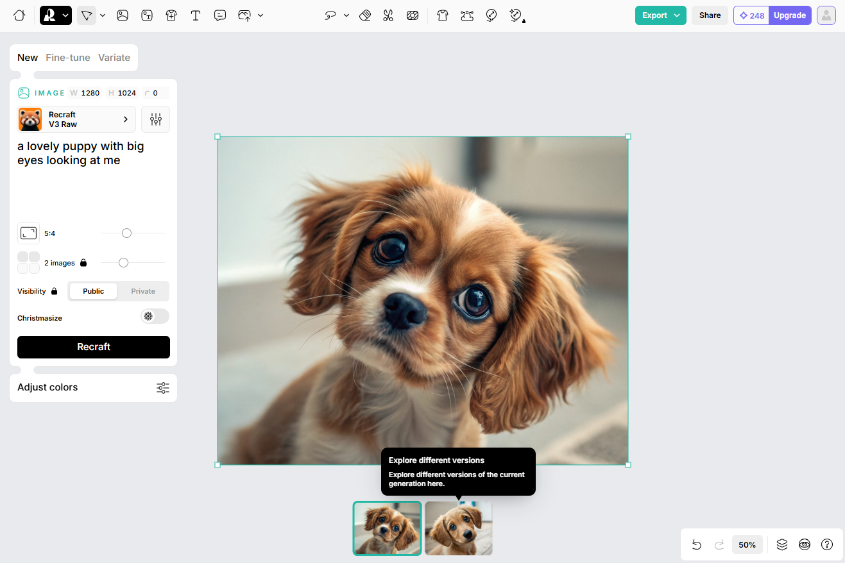Screen dimensions: 845x563
Task: Choose the image with text tool
Action: coord(147,15)
